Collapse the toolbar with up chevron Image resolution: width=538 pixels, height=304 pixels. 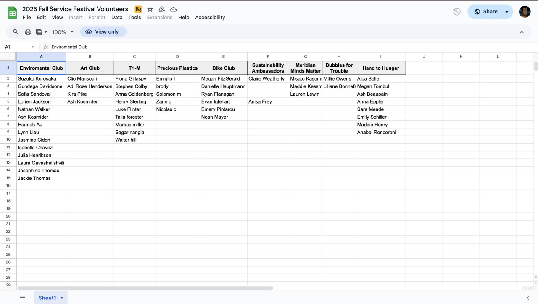tap(522, 32)
